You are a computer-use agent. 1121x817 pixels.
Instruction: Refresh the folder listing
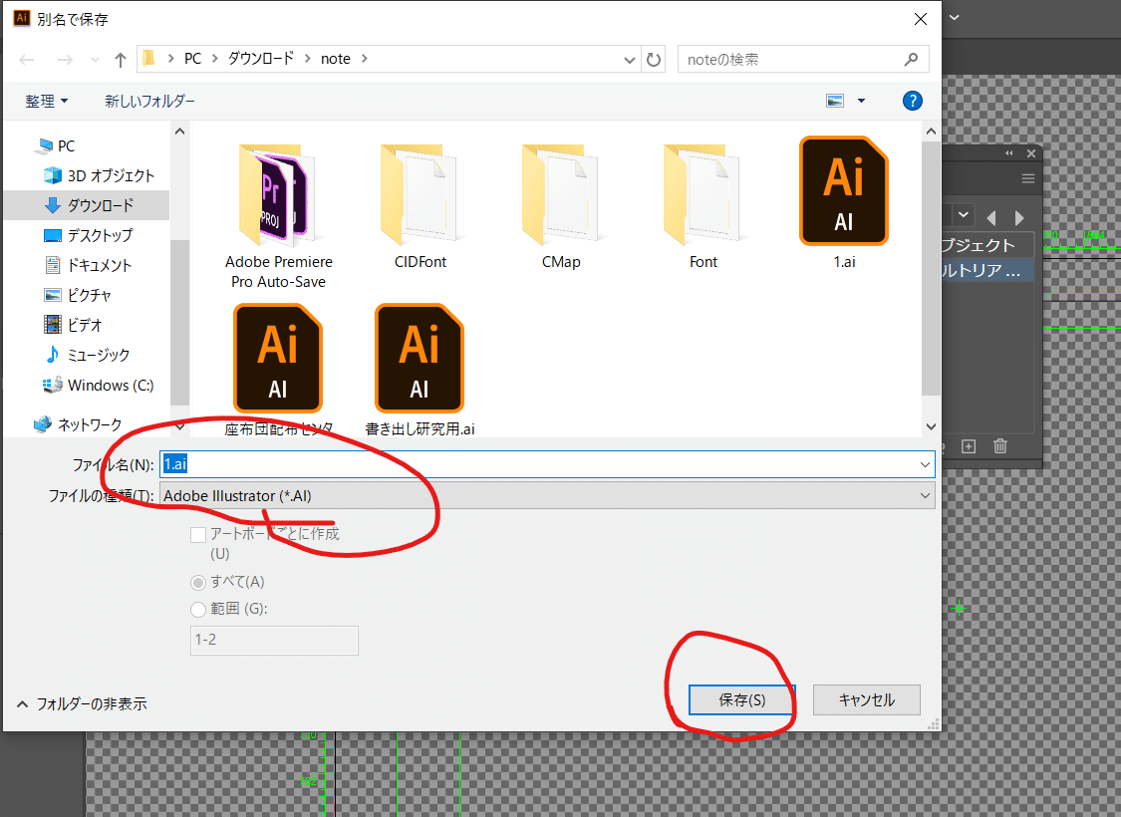tap(654, 60)
